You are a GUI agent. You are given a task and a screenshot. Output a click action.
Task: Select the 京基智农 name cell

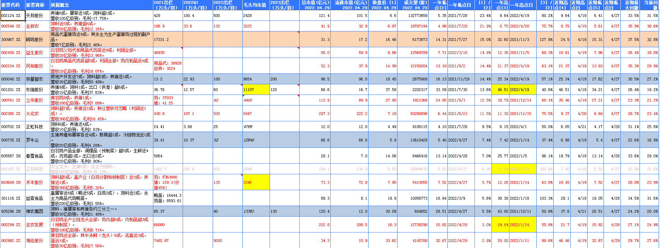click(37, 79)
